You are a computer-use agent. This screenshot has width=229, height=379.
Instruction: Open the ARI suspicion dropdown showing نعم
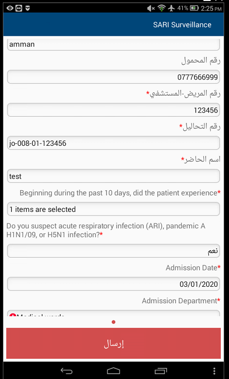[113, 251]
